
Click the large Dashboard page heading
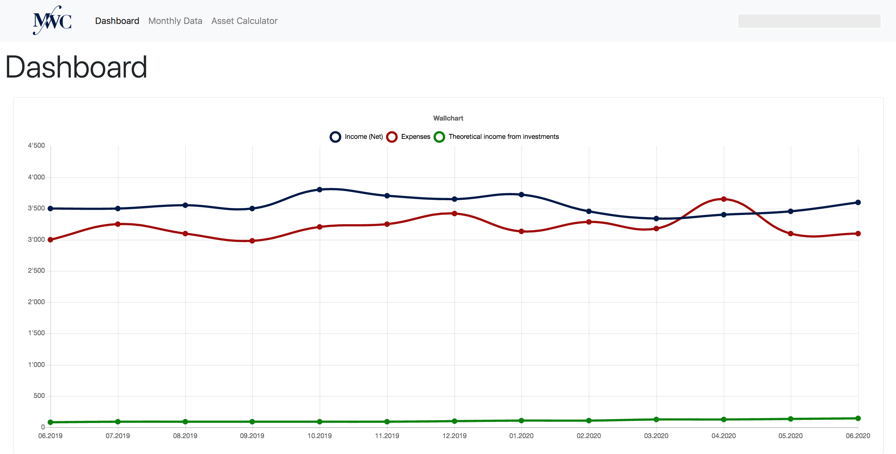coord(76,67)
